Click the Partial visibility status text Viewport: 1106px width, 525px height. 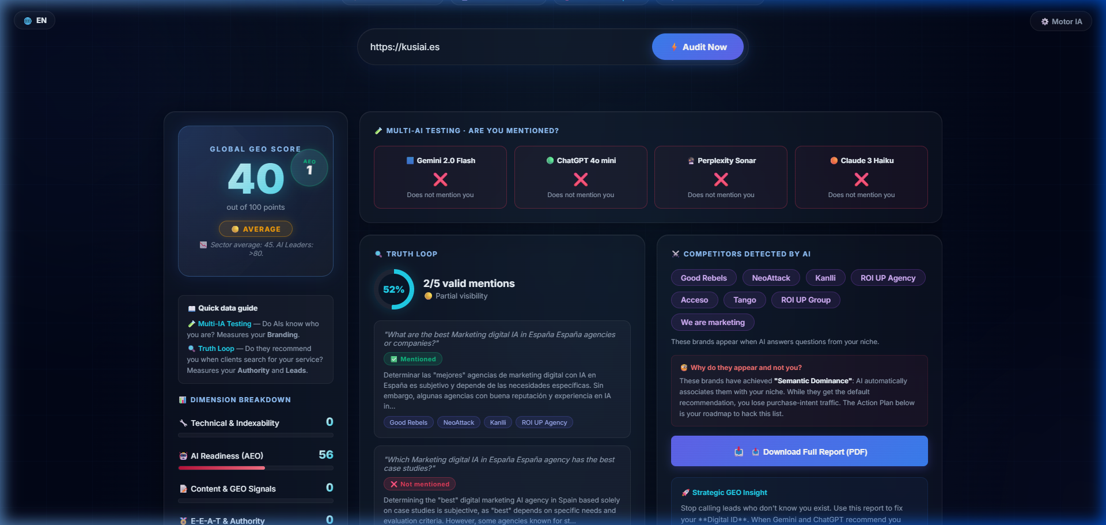[461, 296]
